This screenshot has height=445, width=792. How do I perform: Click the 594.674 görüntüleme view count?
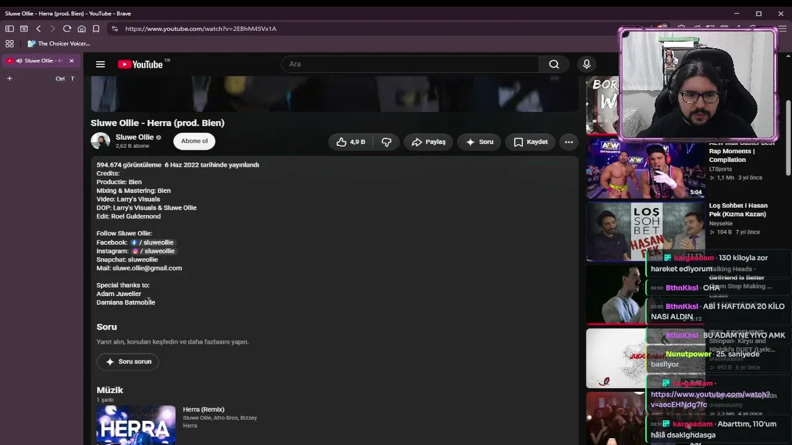(x=129, y=165)
